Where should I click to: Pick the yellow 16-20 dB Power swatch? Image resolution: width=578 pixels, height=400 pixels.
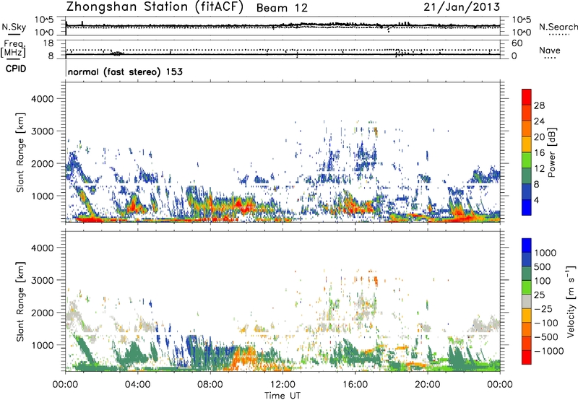click(x=527, y=144)
